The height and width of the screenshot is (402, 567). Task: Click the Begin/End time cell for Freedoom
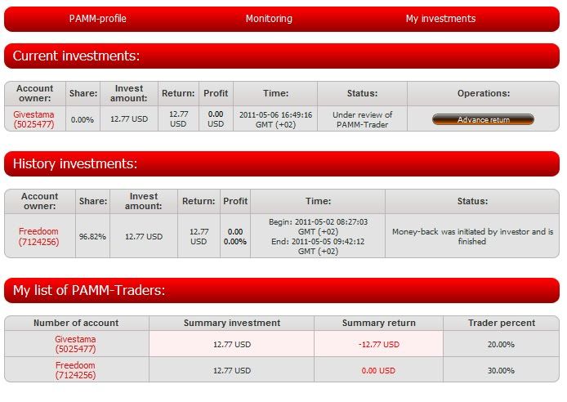(x=318, y=236)
